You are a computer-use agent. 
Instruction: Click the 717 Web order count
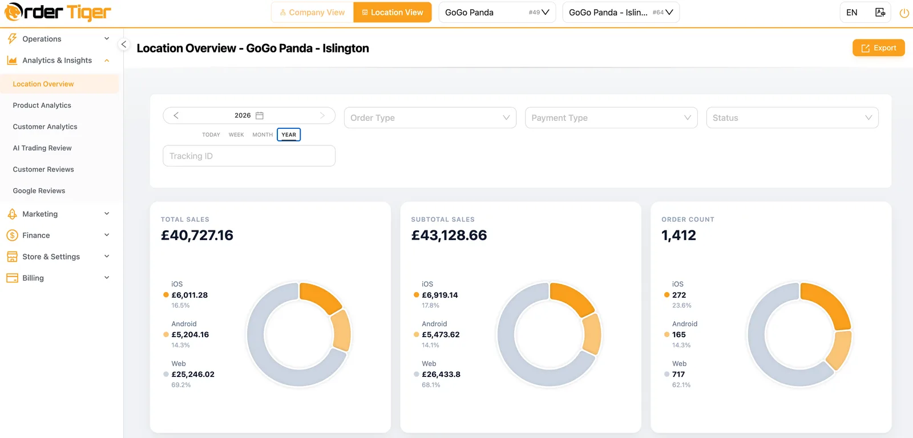pos(678,375)
